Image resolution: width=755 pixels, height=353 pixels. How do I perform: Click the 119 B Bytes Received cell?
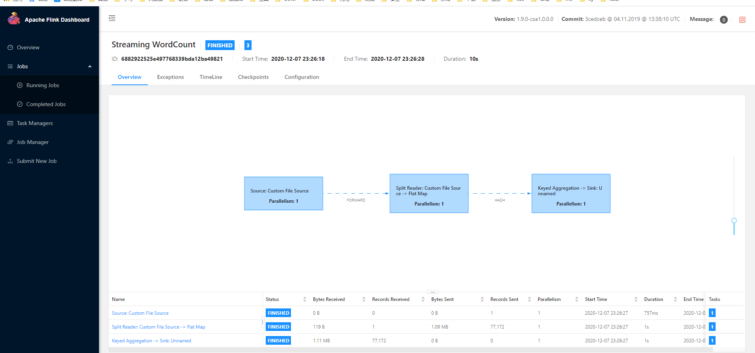(319, 327)
